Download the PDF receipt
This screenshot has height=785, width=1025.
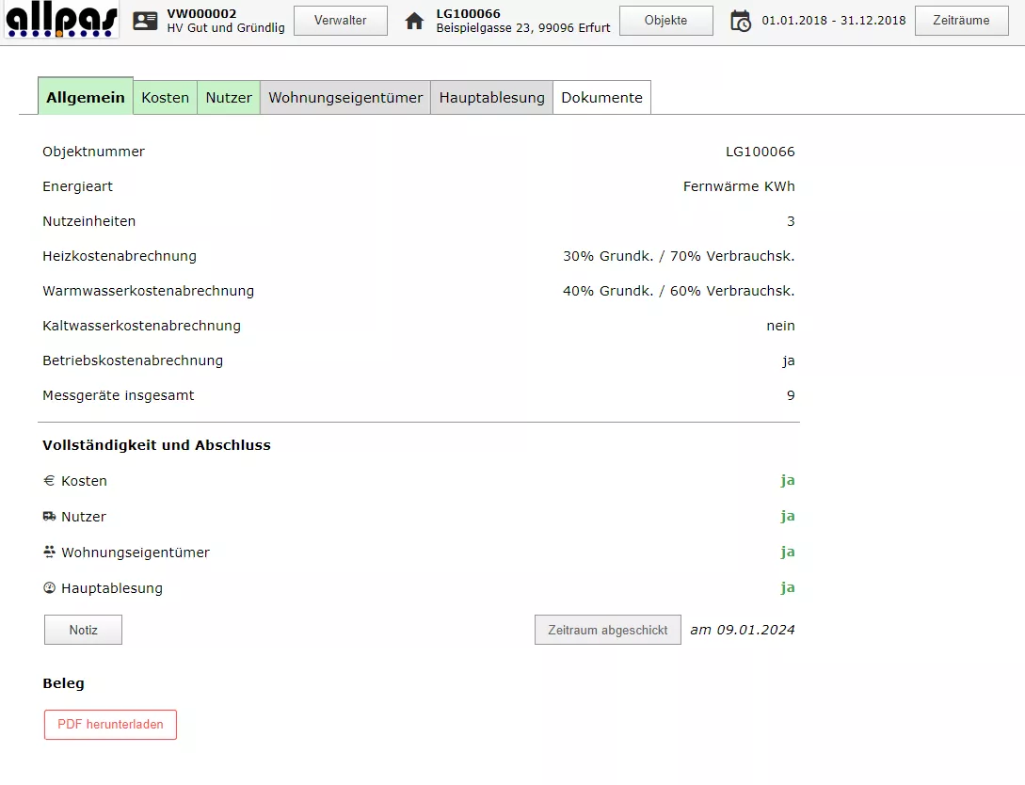[110, 725]
